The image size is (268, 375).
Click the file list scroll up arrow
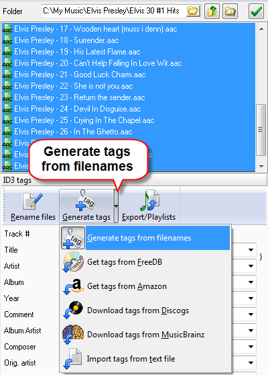(x=261, y=29)
